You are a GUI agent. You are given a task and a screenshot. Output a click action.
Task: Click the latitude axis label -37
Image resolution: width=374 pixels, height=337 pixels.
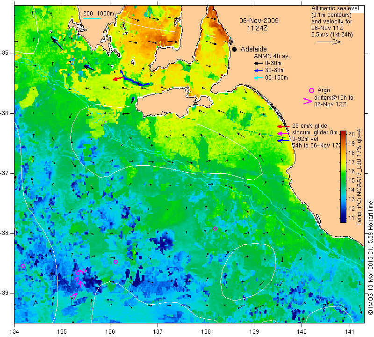[x=4, y=173]
